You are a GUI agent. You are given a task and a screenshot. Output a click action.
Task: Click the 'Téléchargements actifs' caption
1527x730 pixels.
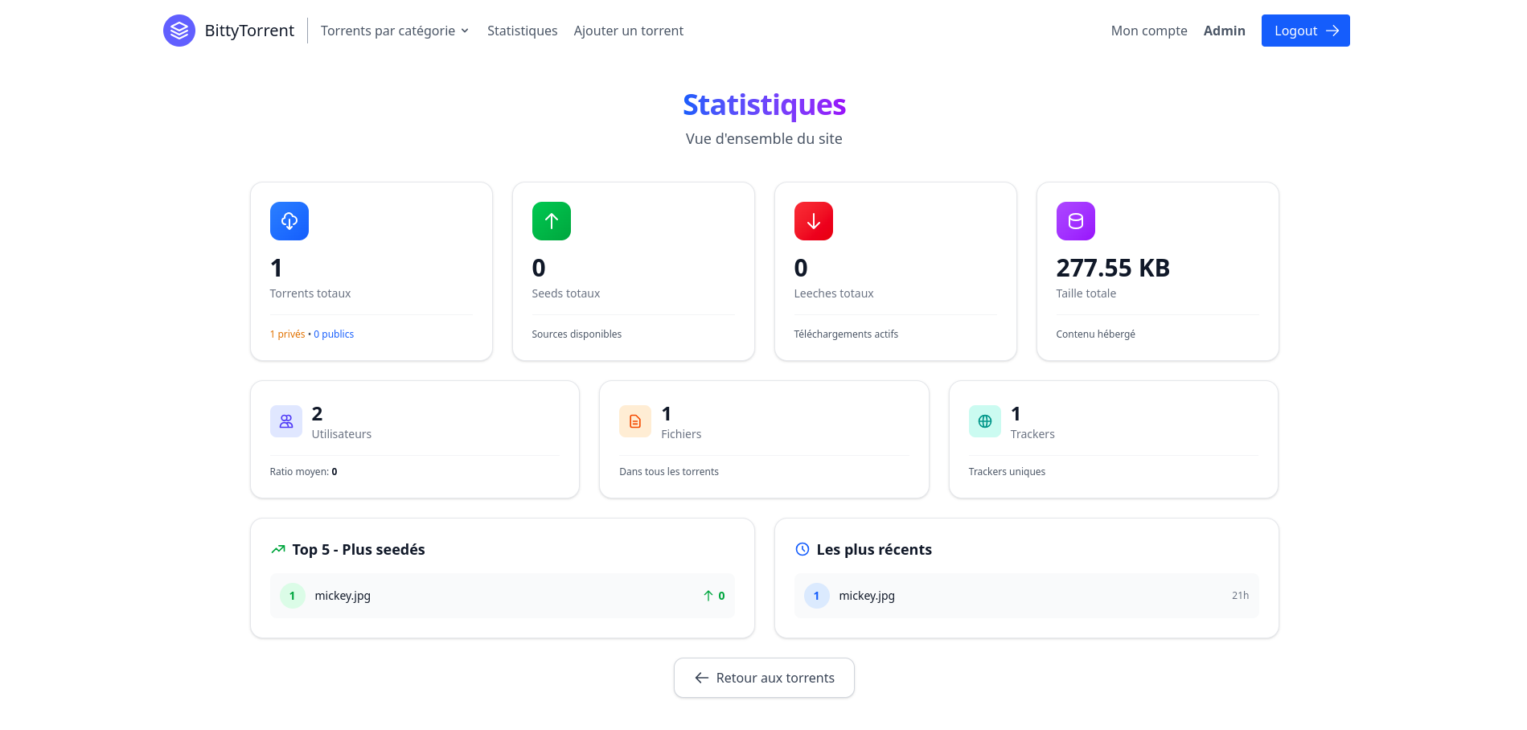click(846, 334)
